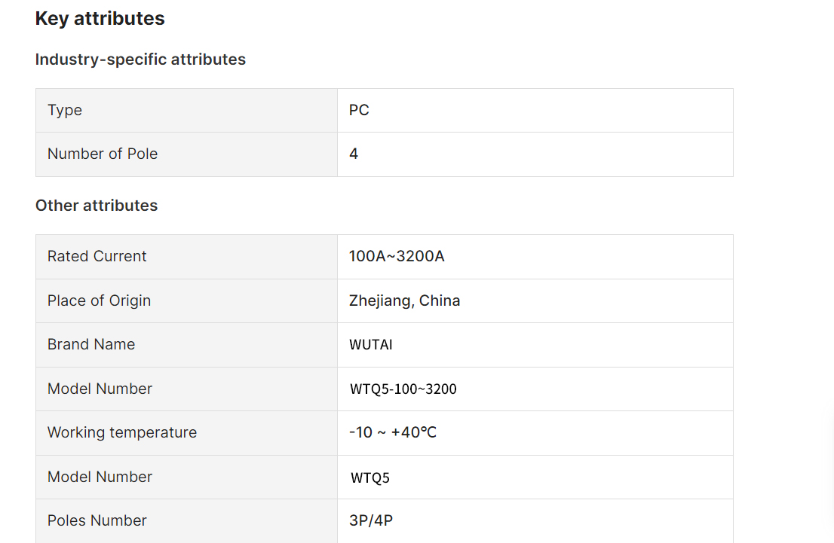This screenshot has width=834, height=543.
Task: Select the Industry-specific attributes subheading
Action: pos(140,59)
